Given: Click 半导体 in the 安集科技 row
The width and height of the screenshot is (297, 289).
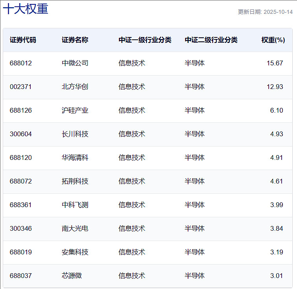Looking at the screenshot, I should point(195,252).
